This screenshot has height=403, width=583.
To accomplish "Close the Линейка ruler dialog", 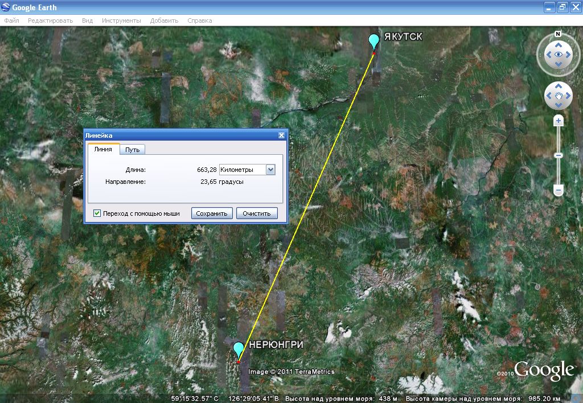I will (281, 135).
